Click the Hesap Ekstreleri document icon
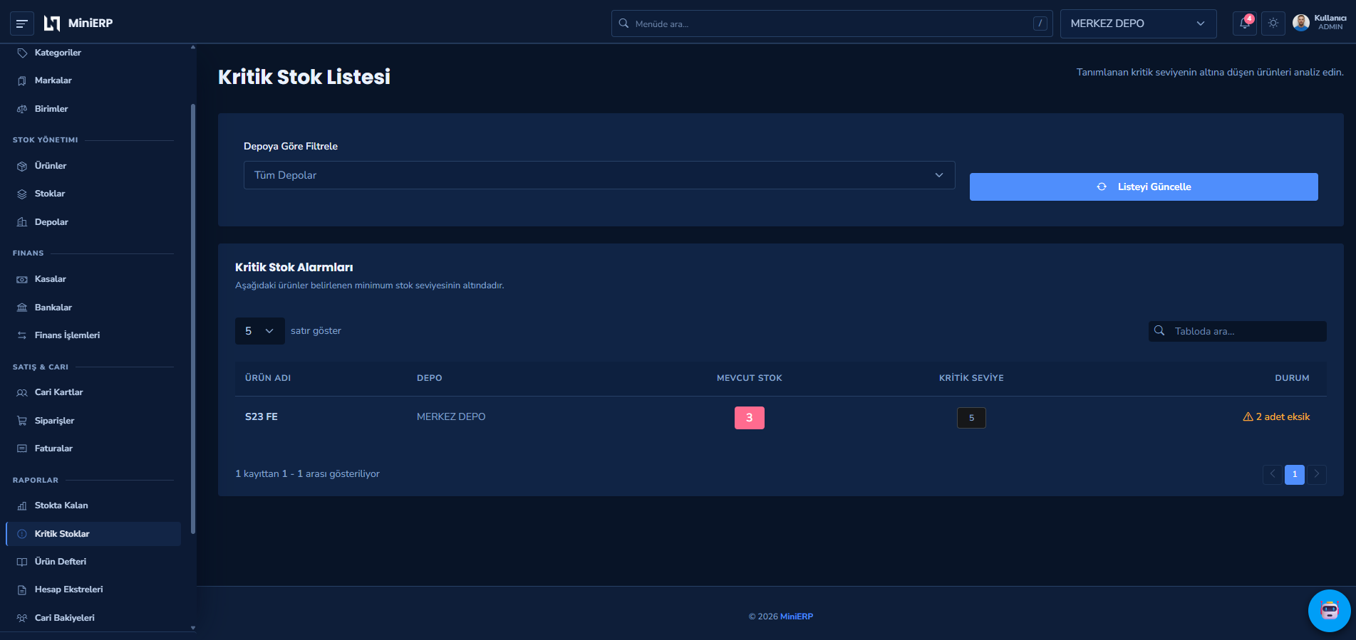The image size is (1356, 640). coord(22,589)
